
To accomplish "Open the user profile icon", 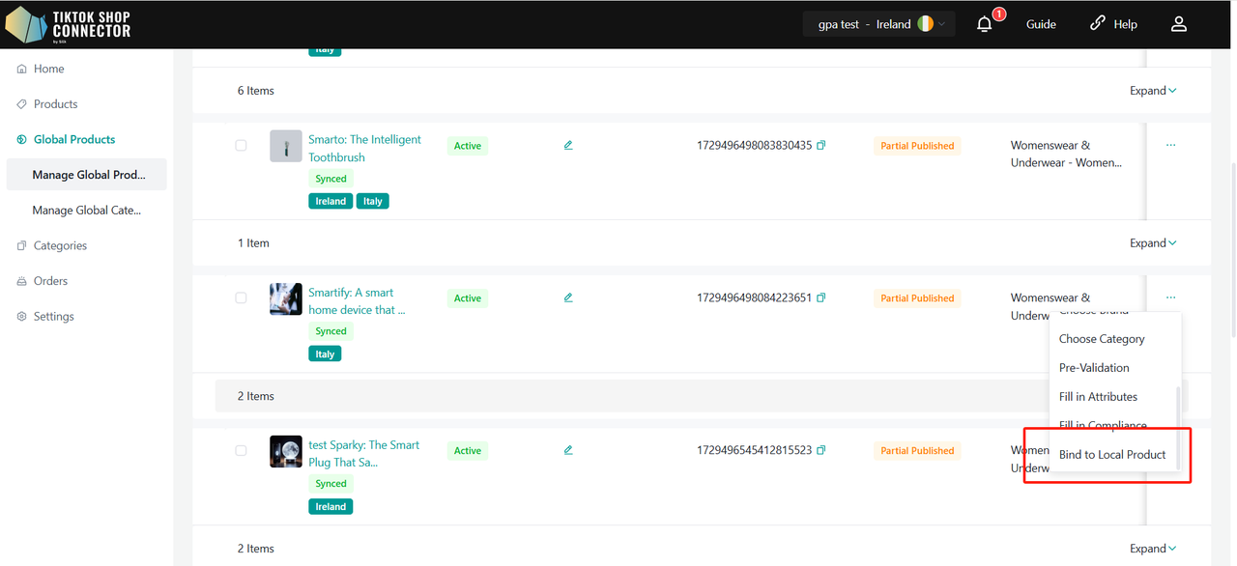I will pos(1178,24).
